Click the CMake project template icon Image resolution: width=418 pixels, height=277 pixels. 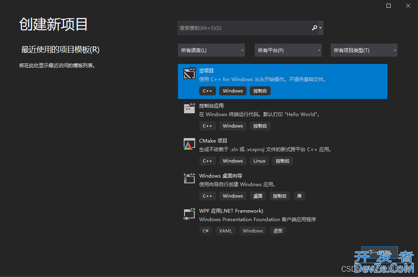point(189,144)
